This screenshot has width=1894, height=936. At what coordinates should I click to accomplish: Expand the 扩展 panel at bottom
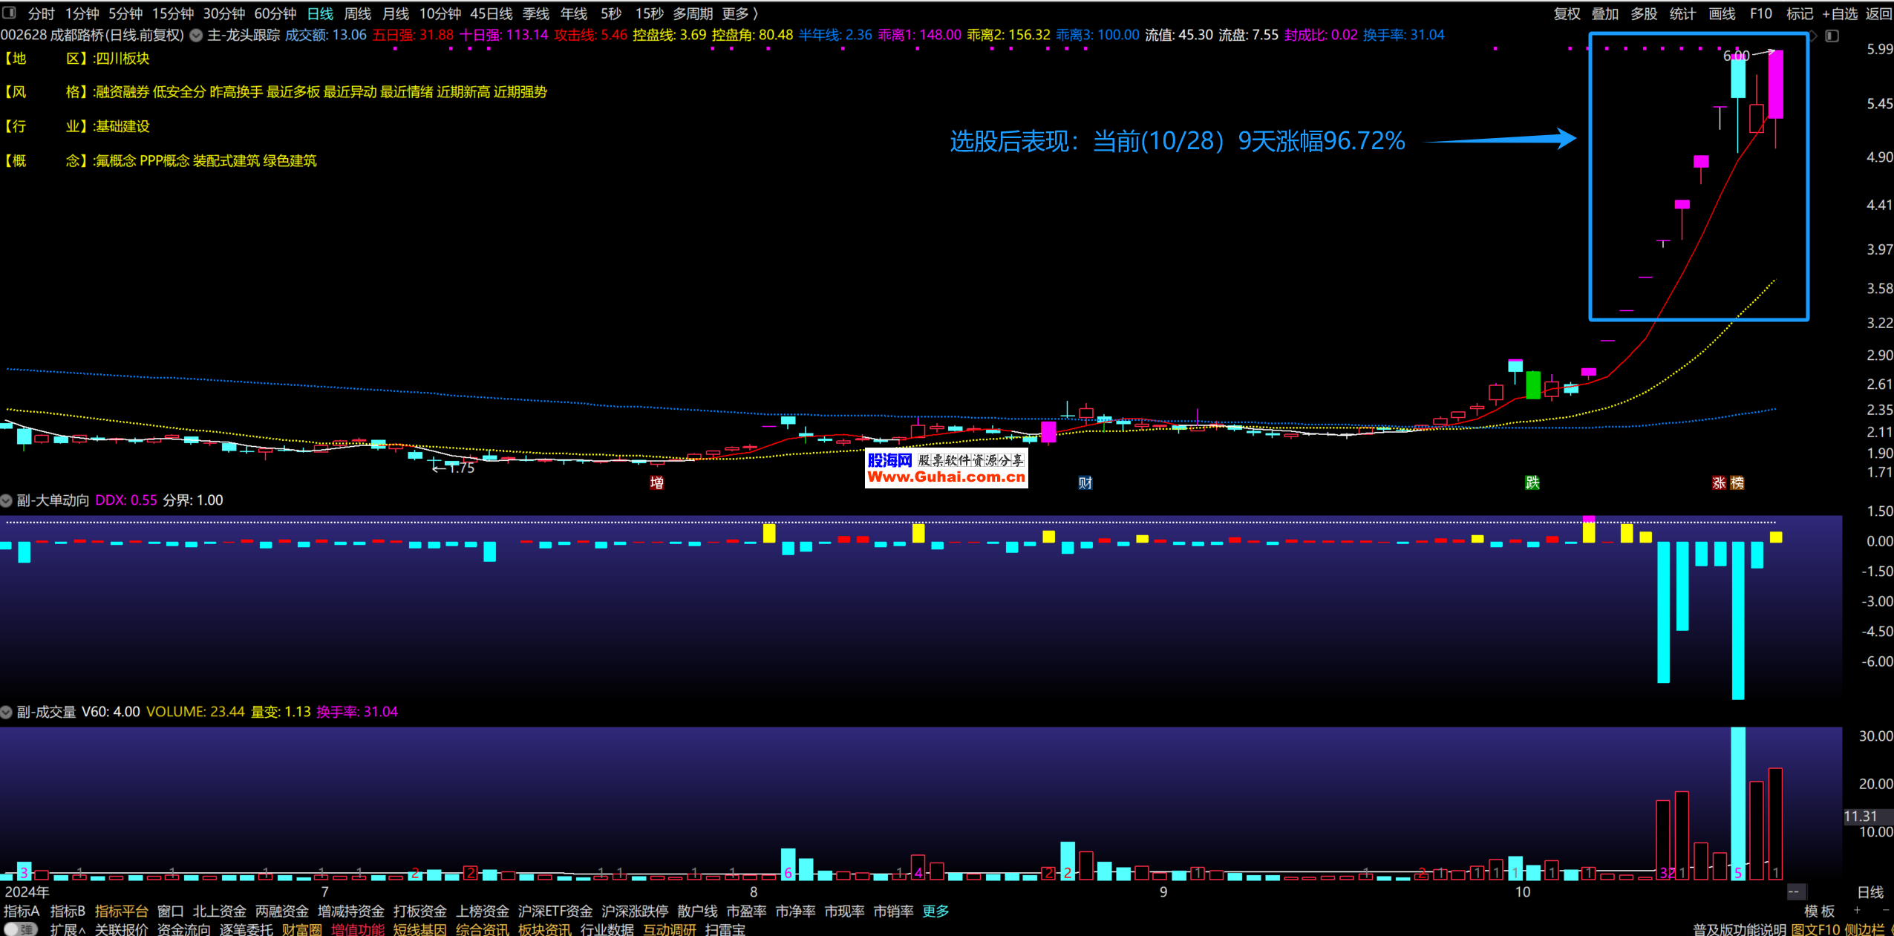67,929
